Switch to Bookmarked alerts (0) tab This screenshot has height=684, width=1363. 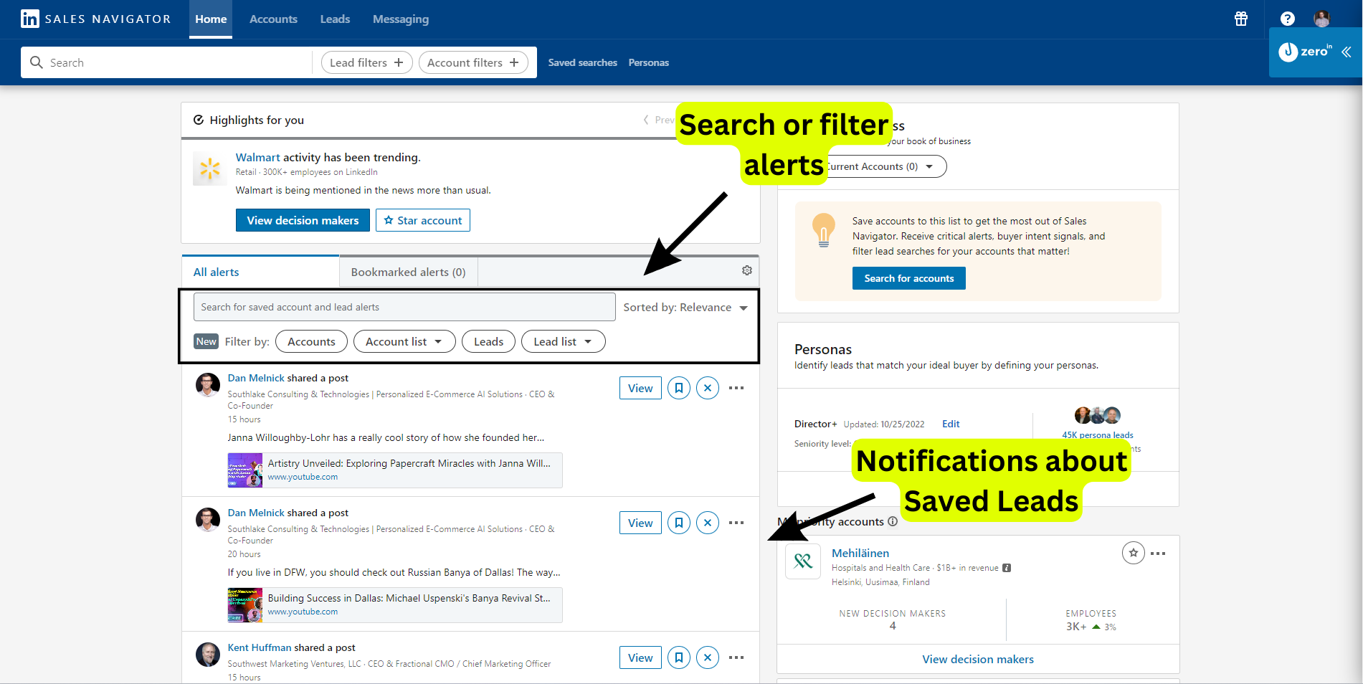(408, 272)
